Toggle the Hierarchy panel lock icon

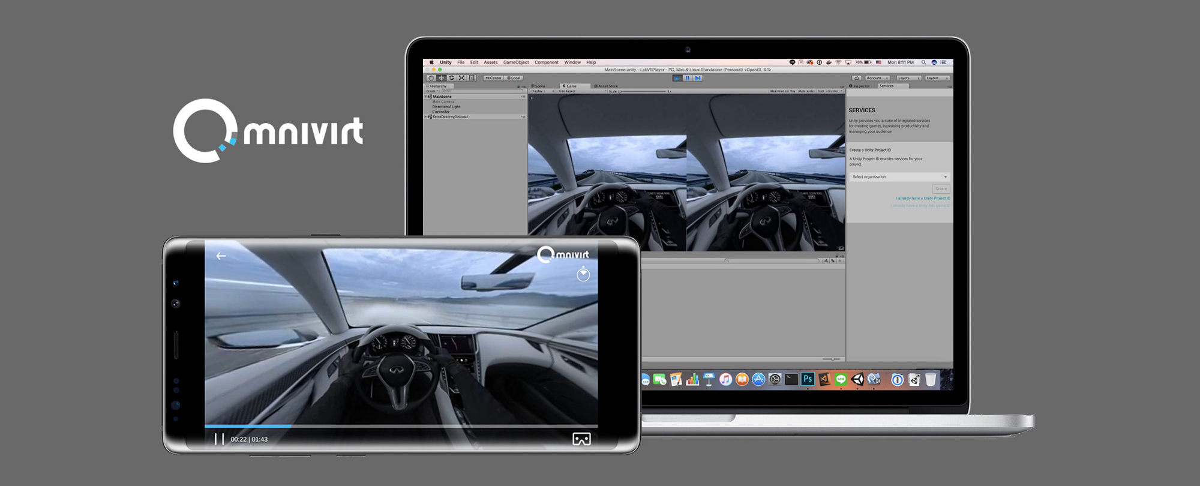[x=518, y=86]
